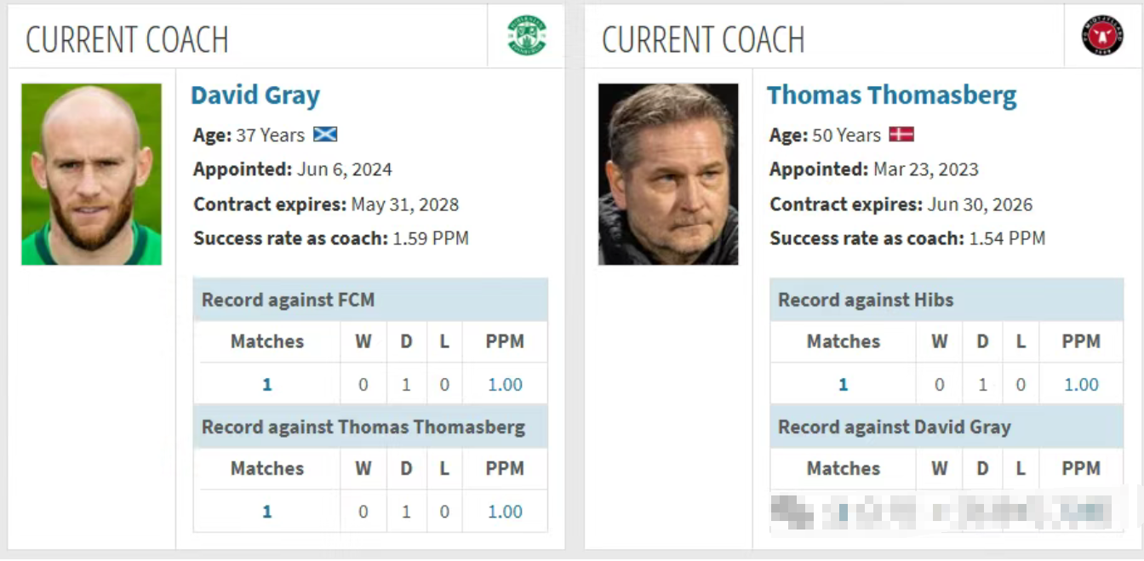Click the Hibernian club crest icon

pos(527,37)
